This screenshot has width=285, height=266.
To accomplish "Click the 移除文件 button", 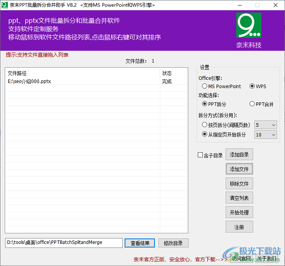I will (239, 184).
